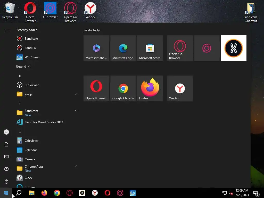Select Opera GX Browser desktop shortcut

(70, 12)
